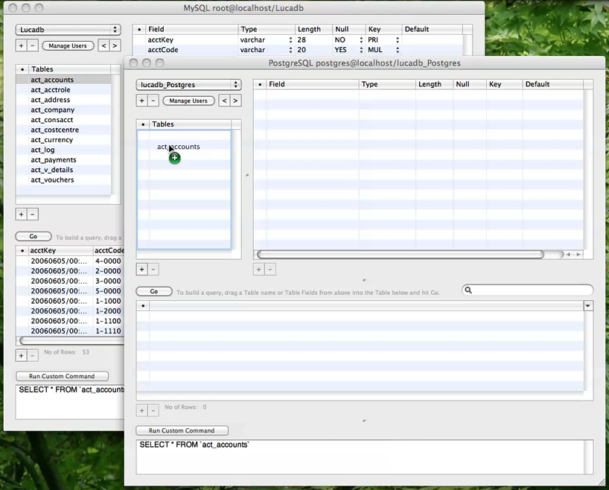Expand the dropdown arrow at PostgreSQL results header
This screenshot has height=490, width=609.
click(x=588, y=306)
